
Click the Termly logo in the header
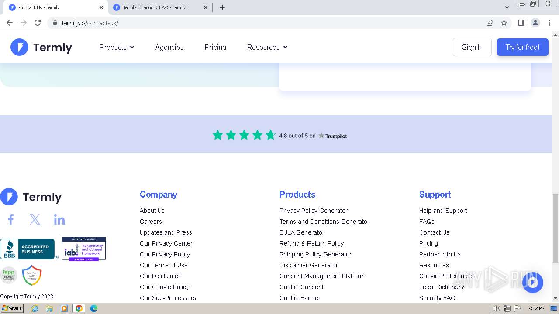coord(41,47)
